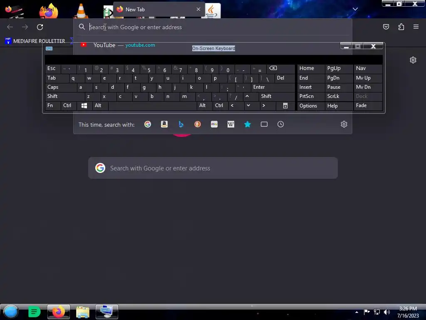Toggle Fn key on On-Screen Keyboard
The image size is (426, 320).
pyautogui.click(x=53, y=105)
